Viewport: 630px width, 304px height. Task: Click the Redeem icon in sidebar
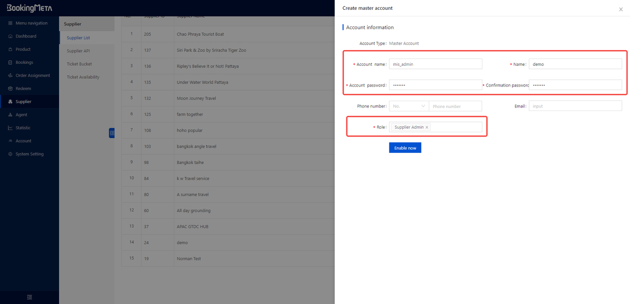(x=10, y=89)
